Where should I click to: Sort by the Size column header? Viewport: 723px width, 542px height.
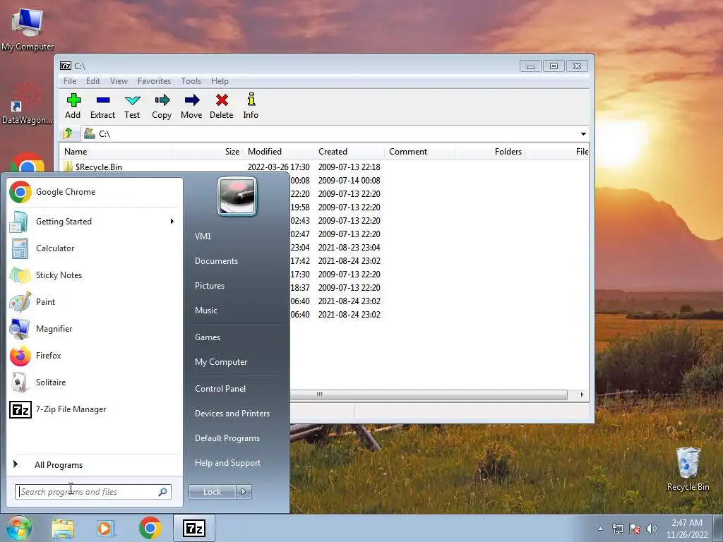coord(208,152)
